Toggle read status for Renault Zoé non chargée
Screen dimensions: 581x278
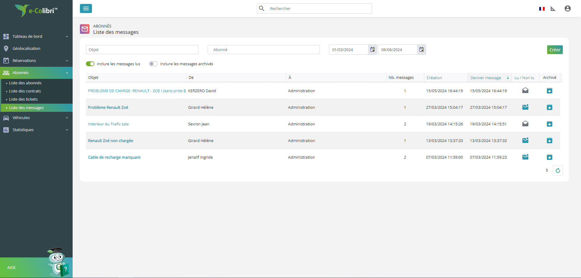[525, 140]
